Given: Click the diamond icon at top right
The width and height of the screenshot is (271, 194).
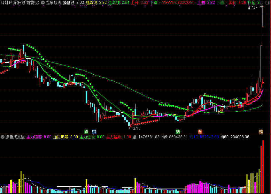Looking at the screenshot, I should point(262,3).
